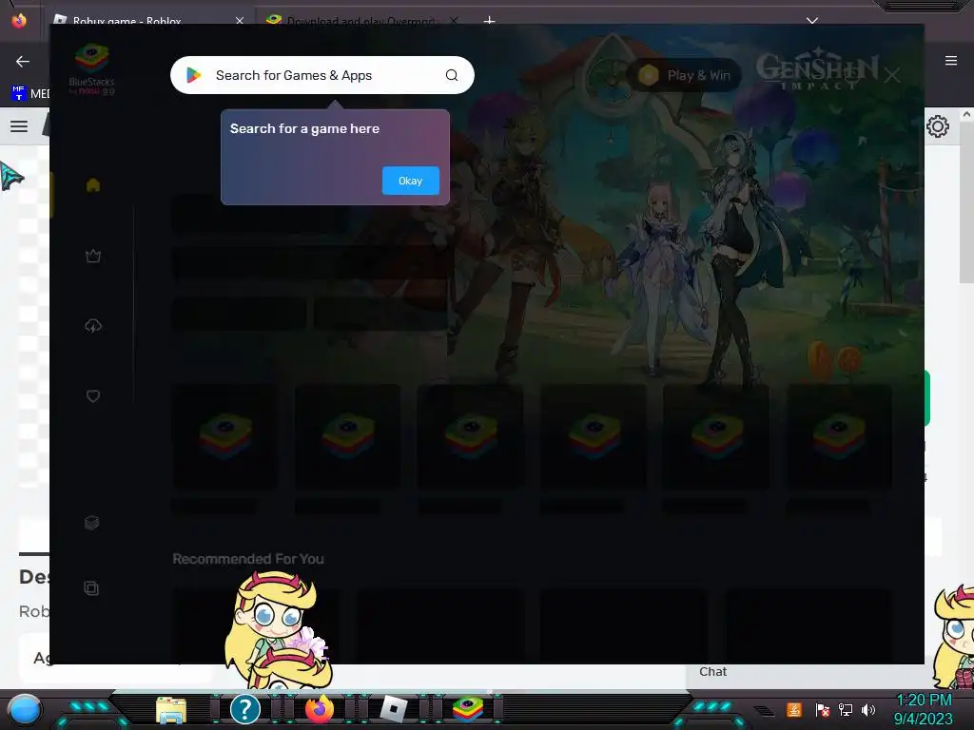Open the Help question mark taskbar icon

tap(244, 709)
